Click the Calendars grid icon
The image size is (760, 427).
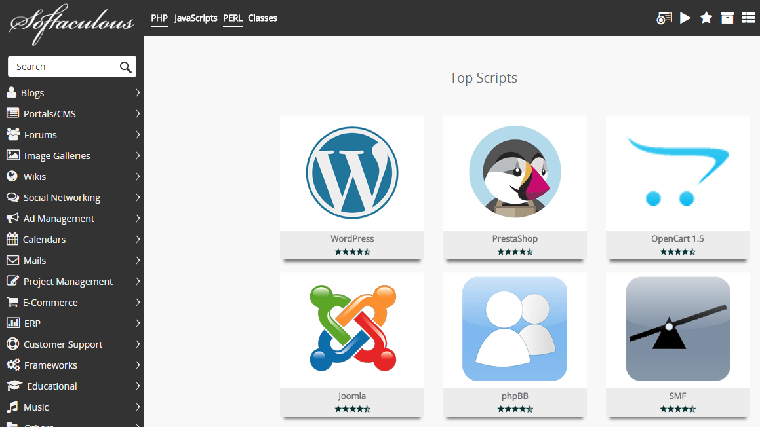pyautogui.click(x=12, y=238)
